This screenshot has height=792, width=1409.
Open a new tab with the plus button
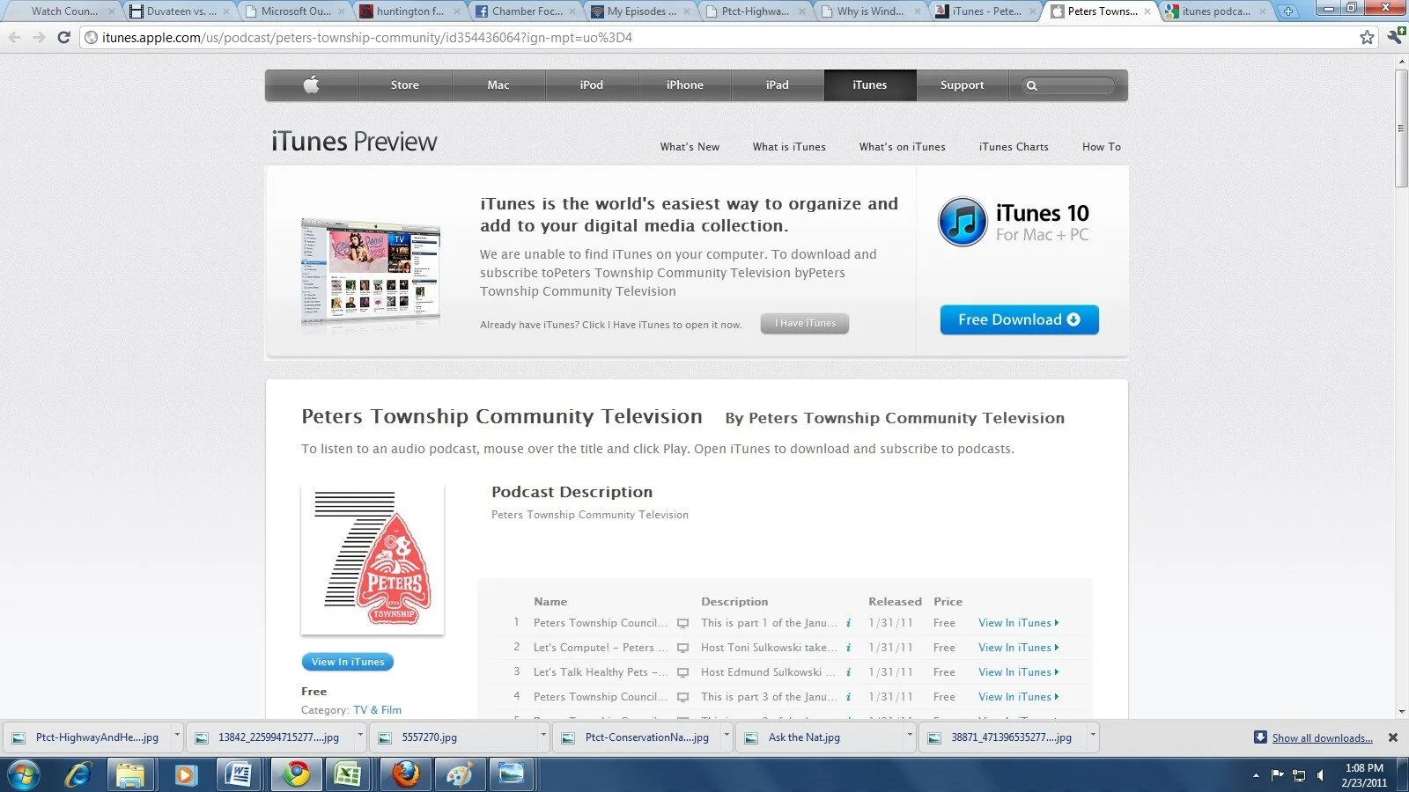click(x=1288, y=11)
